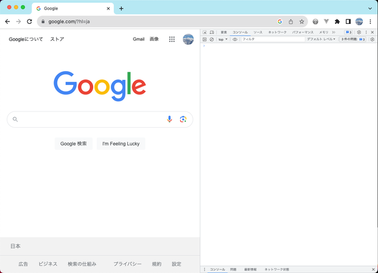Viewport: 378px width, 273px height.
Task: Open the share icon in the address bar
Action: 291,21
